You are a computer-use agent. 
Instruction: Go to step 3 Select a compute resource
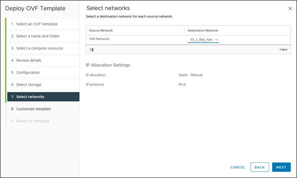(43, 48)
